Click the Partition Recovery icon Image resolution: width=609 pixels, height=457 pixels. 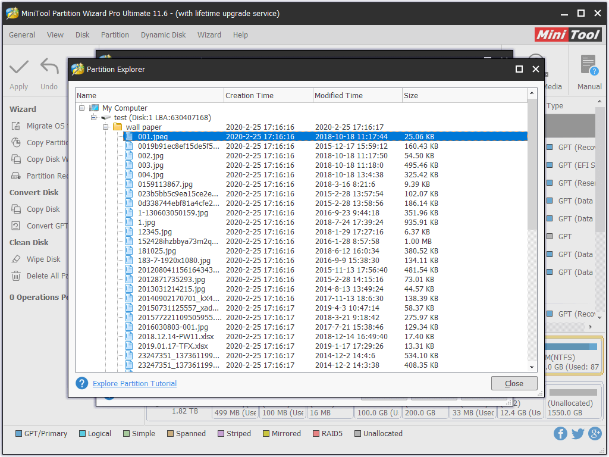click(16, 176)
